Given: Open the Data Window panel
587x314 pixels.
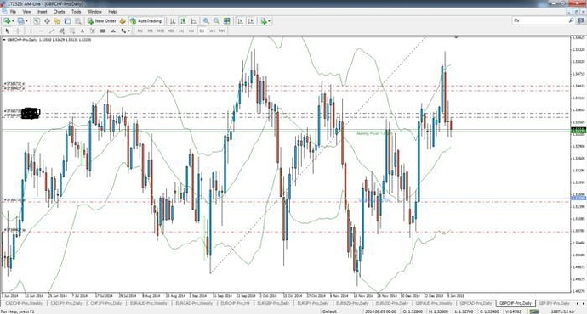Looking at the screenshot, I should pos(47,21).
